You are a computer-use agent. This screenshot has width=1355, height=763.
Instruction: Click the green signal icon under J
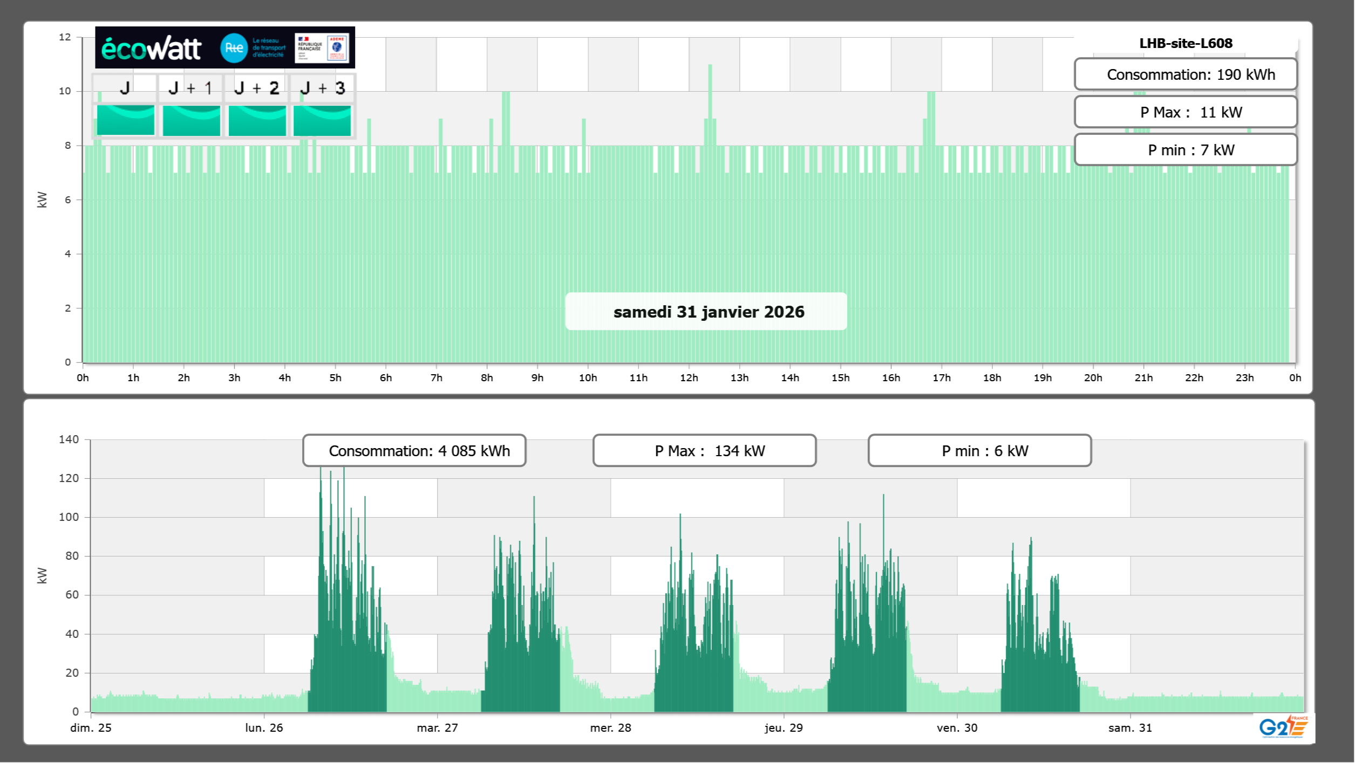point(125,120)
